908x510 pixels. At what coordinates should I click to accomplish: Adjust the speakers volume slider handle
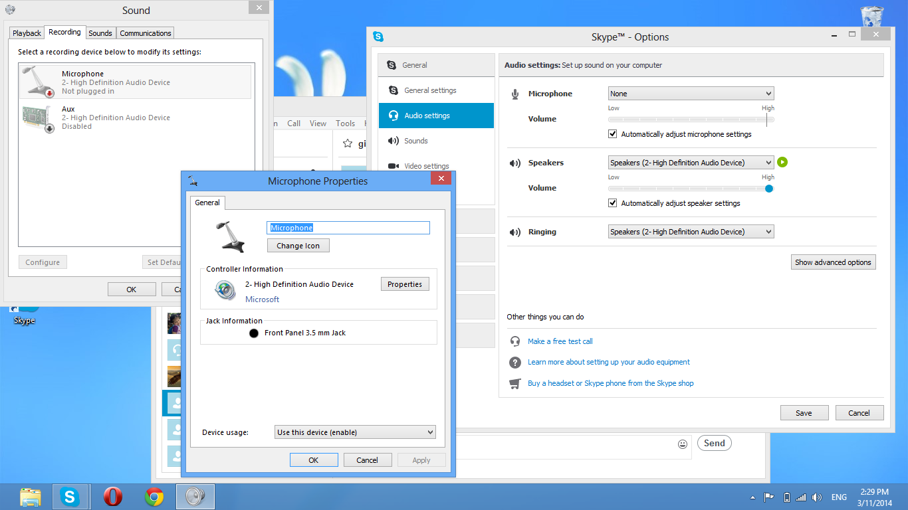pyautogui.click(x=769, y=189)
